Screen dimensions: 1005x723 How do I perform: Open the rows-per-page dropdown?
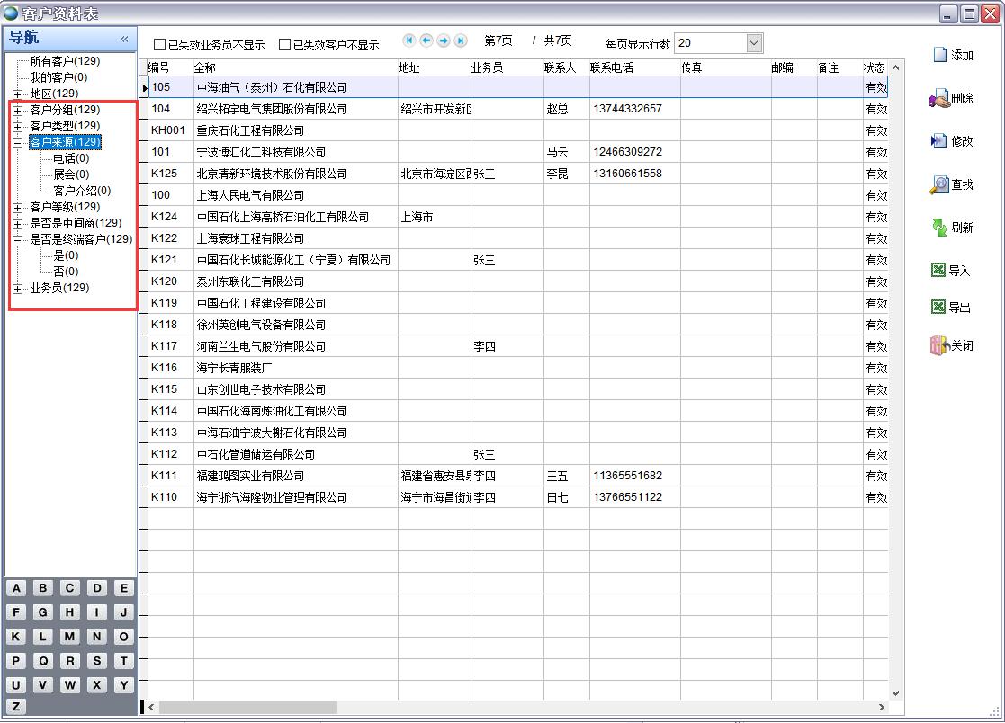tap(754, 43)
